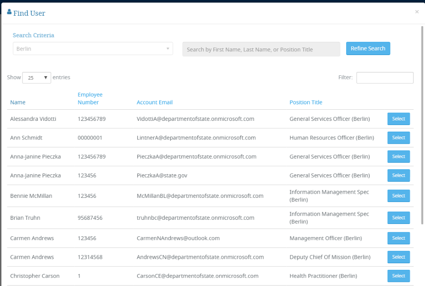Click employee number 12314568
The image size is (425, 286).
tap(90, 257)
